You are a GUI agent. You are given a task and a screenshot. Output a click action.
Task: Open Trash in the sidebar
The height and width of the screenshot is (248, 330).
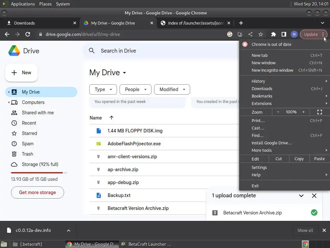[x=27, y=154]
